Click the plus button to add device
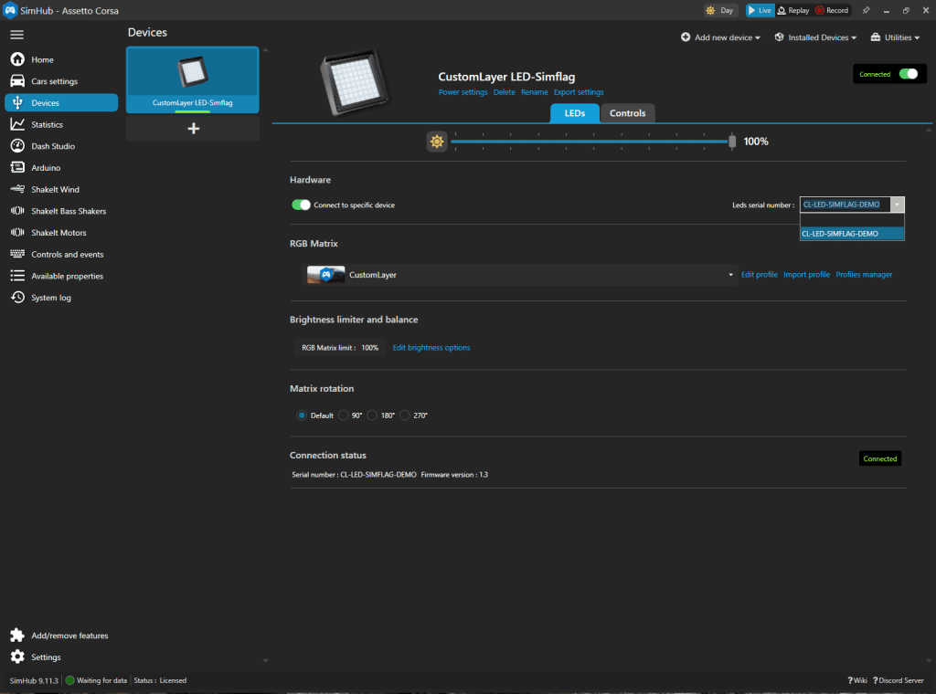Image resolution: width=936 pixels, height=694 pixels. point(193,129)
